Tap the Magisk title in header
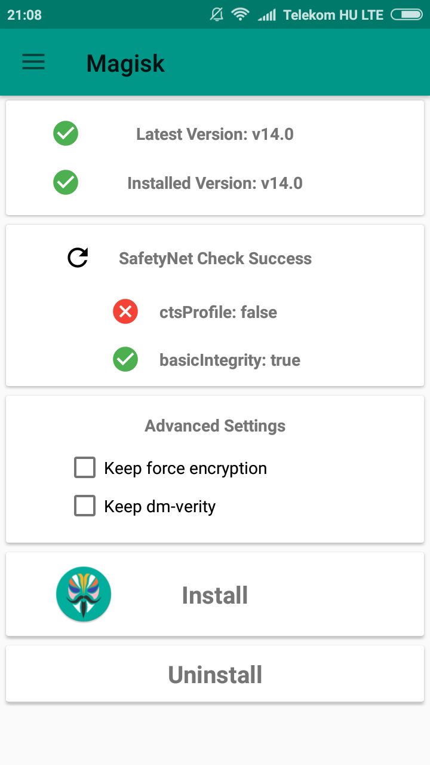This screenshot has height=765, width=430. coord(125,63)
